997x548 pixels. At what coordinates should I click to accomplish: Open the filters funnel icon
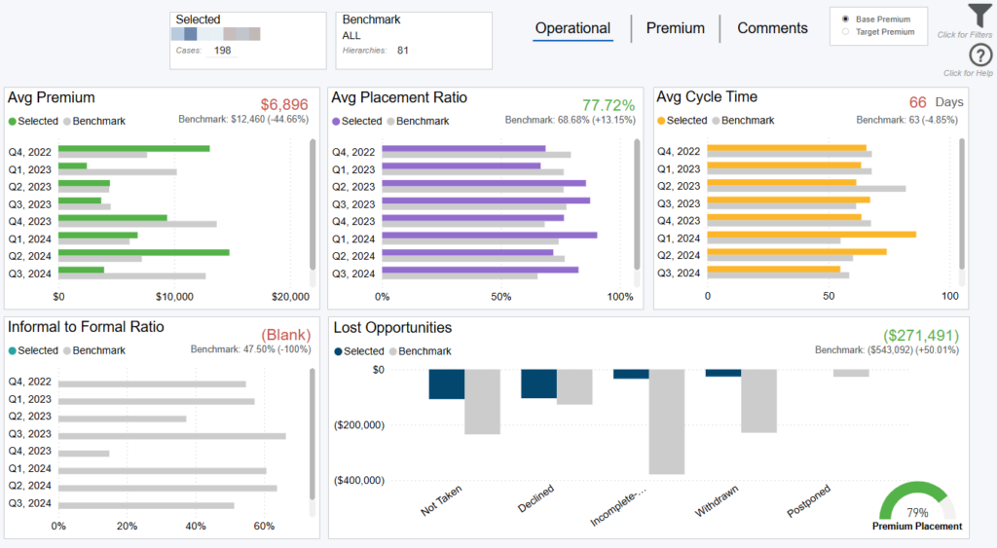pyautogui.click(x=979, y=16)
